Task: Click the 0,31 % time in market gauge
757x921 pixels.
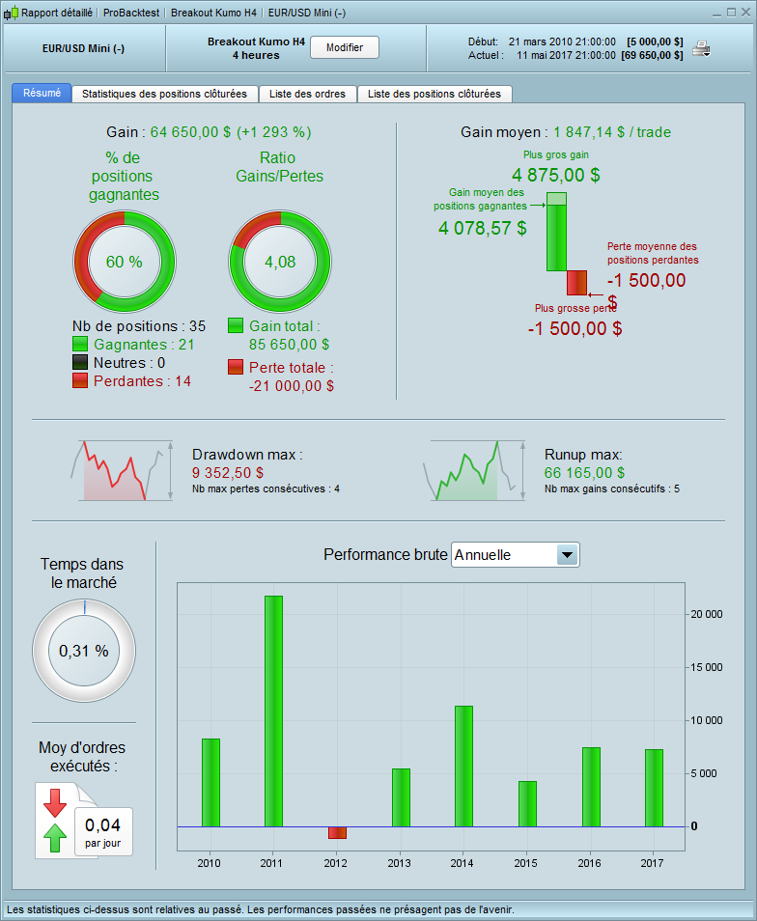Action: 84,651
